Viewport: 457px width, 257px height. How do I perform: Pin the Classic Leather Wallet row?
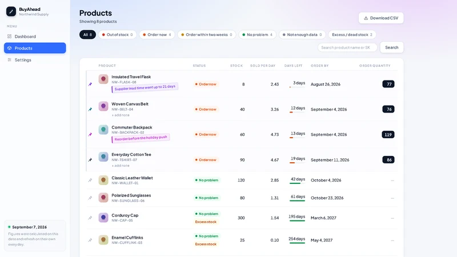[90, 180]
